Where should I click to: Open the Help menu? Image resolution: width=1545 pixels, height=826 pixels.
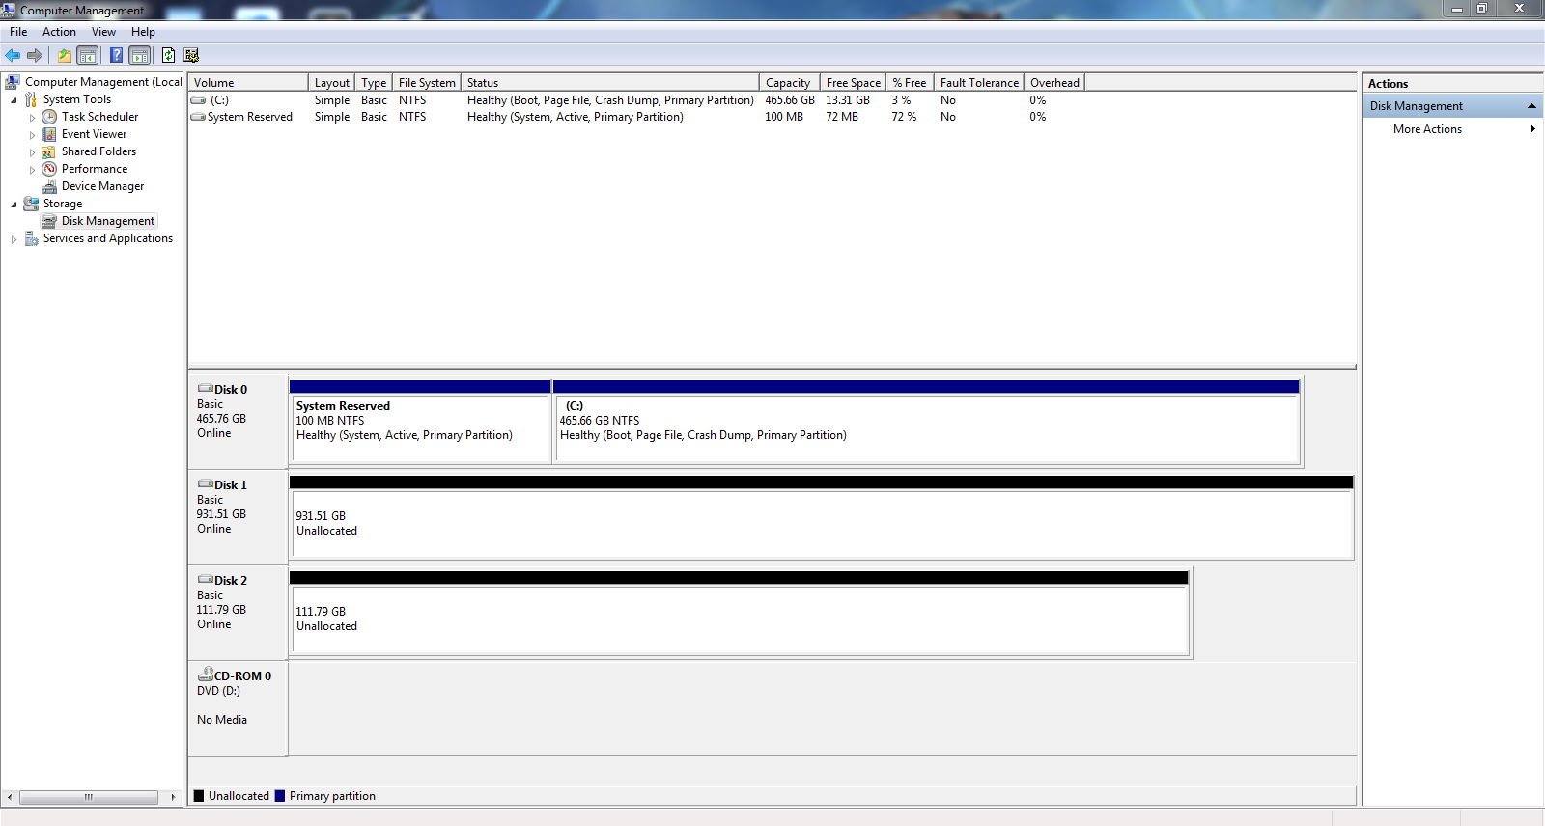pos(143,32)
